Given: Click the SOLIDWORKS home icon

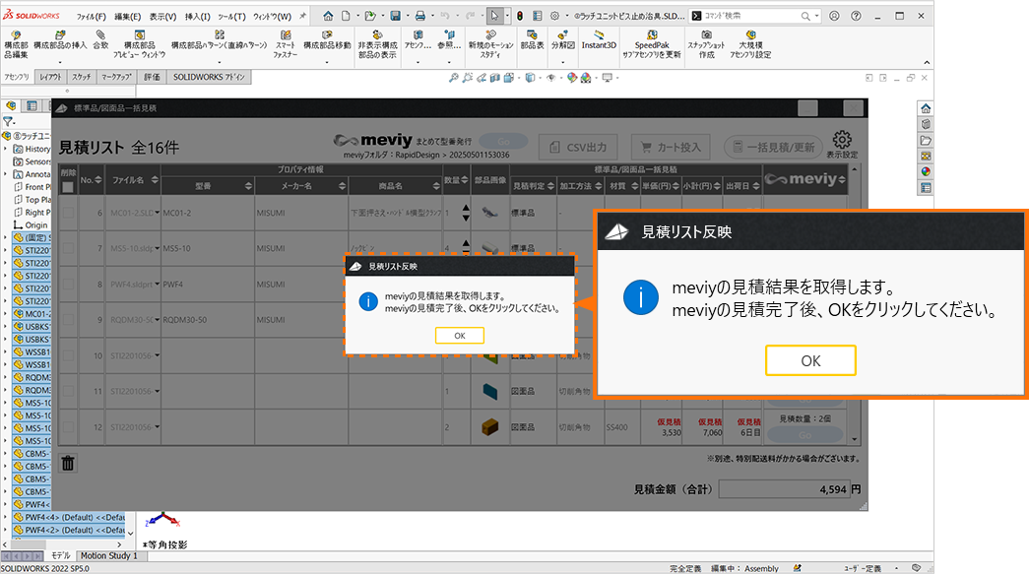Looking at the screenshot, I should click(329, 17).
